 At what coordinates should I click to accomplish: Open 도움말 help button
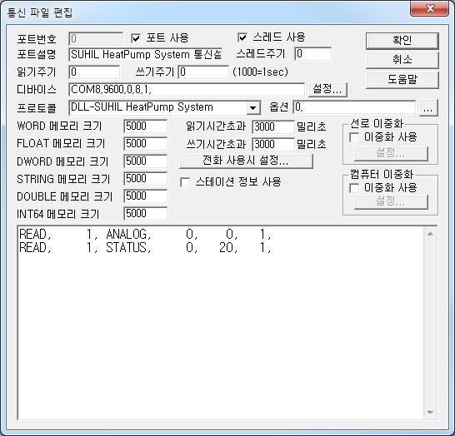[x=402, y=79]
